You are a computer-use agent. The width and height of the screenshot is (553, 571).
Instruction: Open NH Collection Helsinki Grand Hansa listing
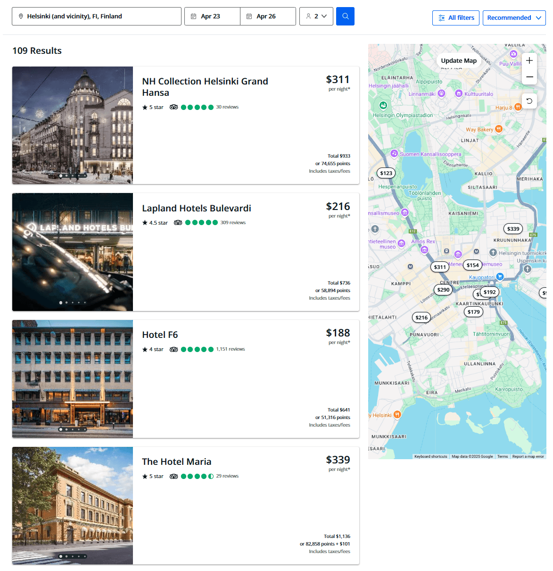(x=205, y=87)
